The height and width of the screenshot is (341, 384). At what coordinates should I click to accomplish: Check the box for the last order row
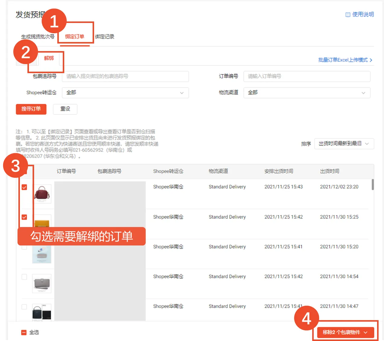(24, 306)
